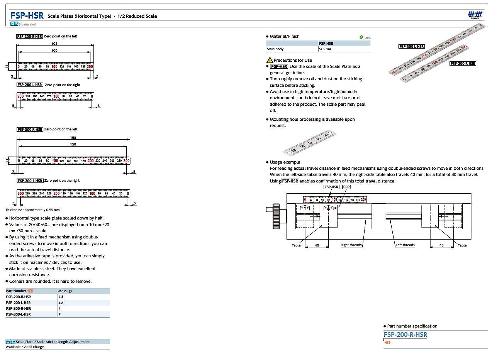Click the 'Precautions for Use' heading
The height and width of the screenshot is (353, 492).
tap(293, 60)
